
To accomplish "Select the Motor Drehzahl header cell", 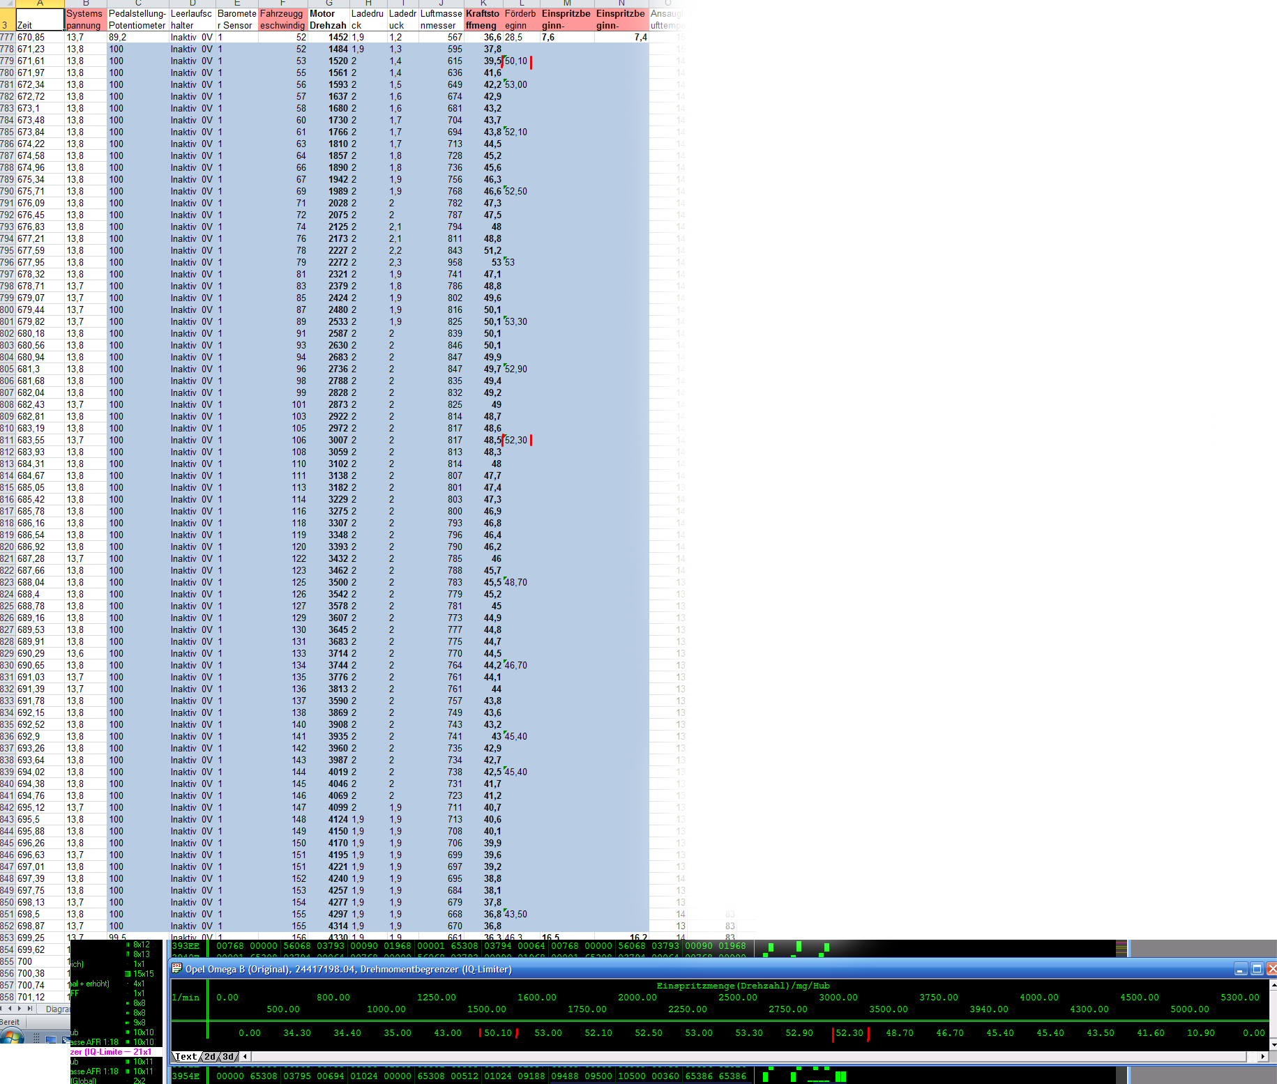I will [x=328, y=20].
